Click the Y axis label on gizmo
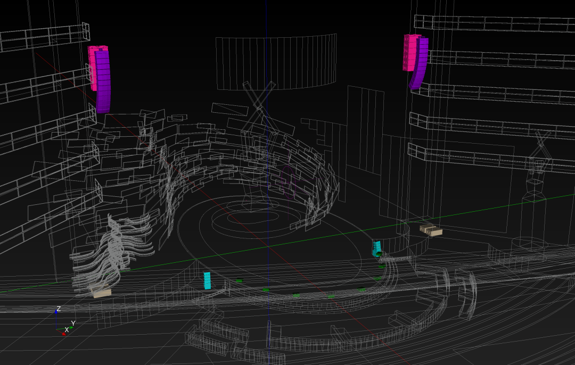Image resolution: width=575 pixels, height=365 pixels. [73, 323]
